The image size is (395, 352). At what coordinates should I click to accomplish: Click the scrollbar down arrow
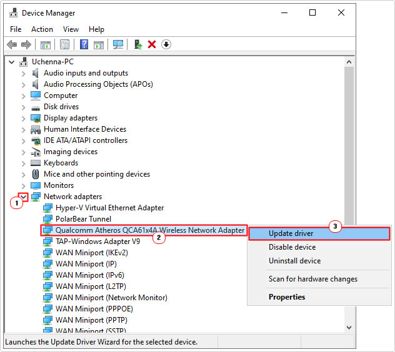[x=349, y=327]
